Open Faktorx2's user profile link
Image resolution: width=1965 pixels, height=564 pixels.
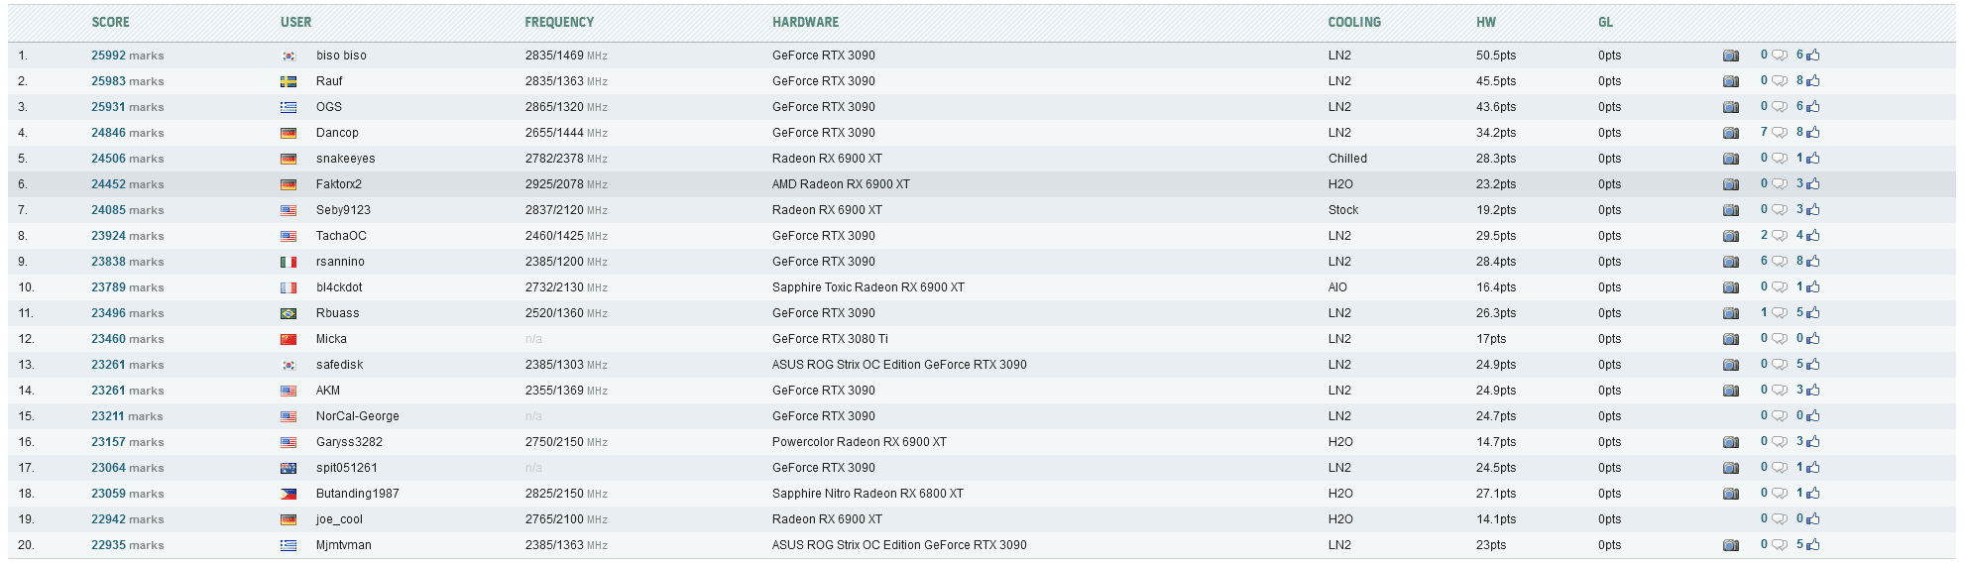pos(338,184)
